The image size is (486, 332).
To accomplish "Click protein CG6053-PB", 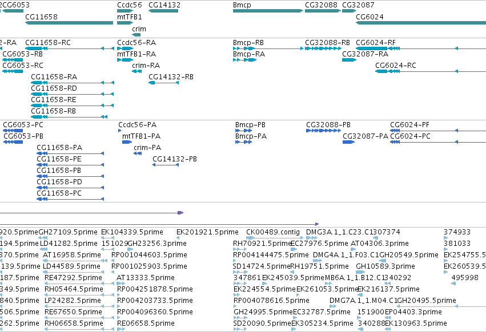I will 23,136.
